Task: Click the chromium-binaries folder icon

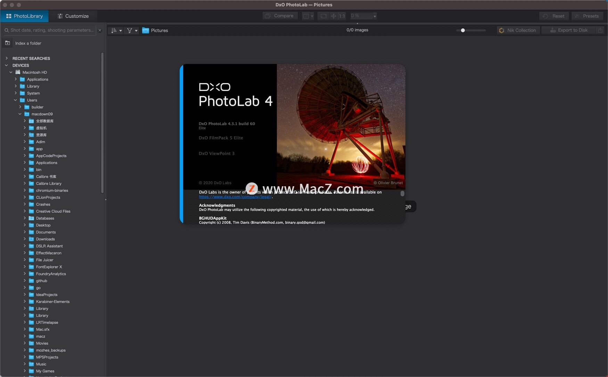Action: (31, 190)
